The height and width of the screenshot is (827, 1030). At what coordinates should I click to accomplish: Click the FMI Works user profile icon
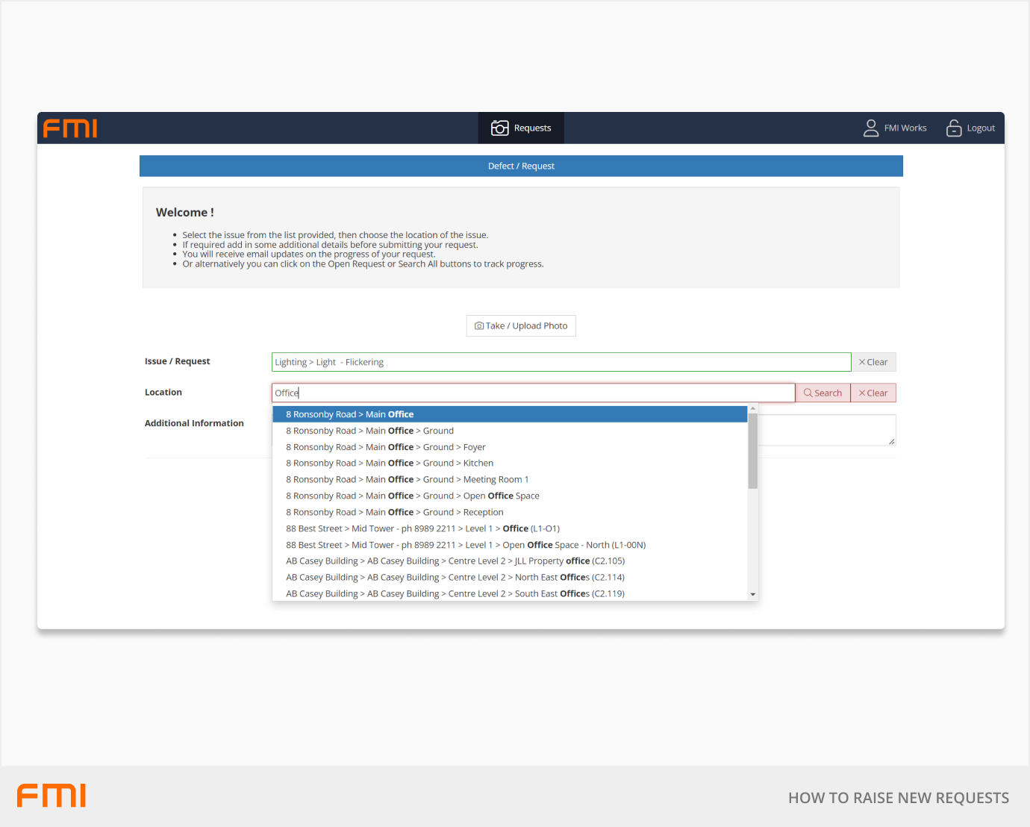(x=870, y=128)
